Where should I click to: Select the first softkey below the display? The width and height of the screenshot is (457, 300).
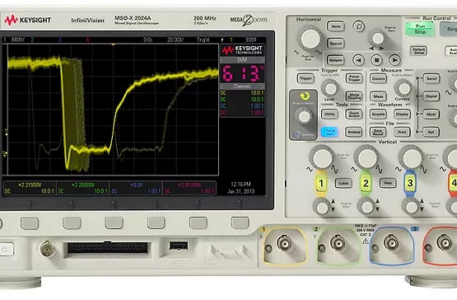click(30, 223)
